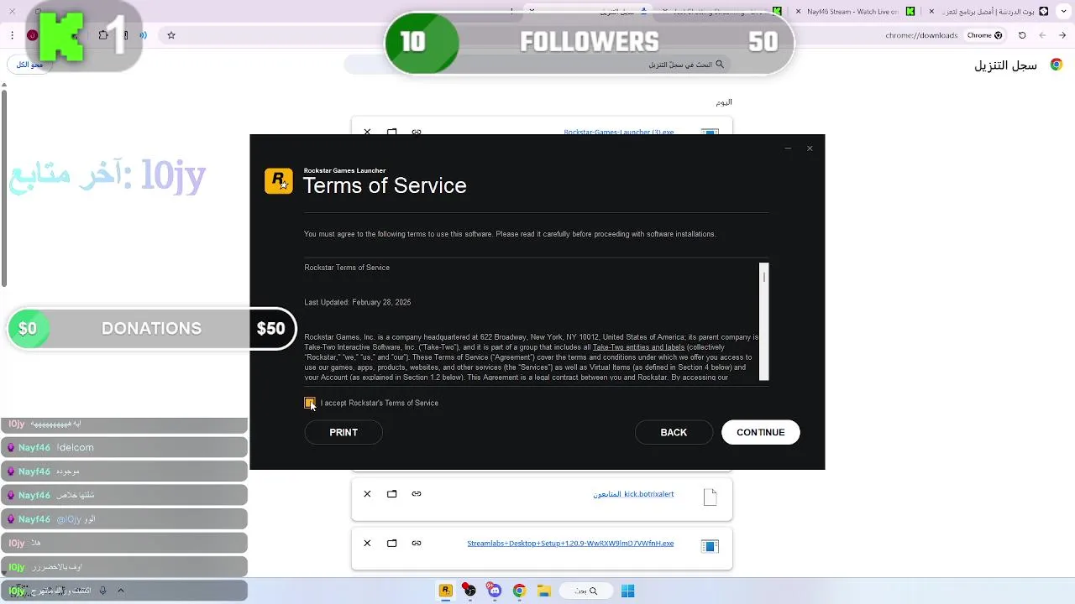Click the Streamlabs Setup file type icon

click(710, 546)
